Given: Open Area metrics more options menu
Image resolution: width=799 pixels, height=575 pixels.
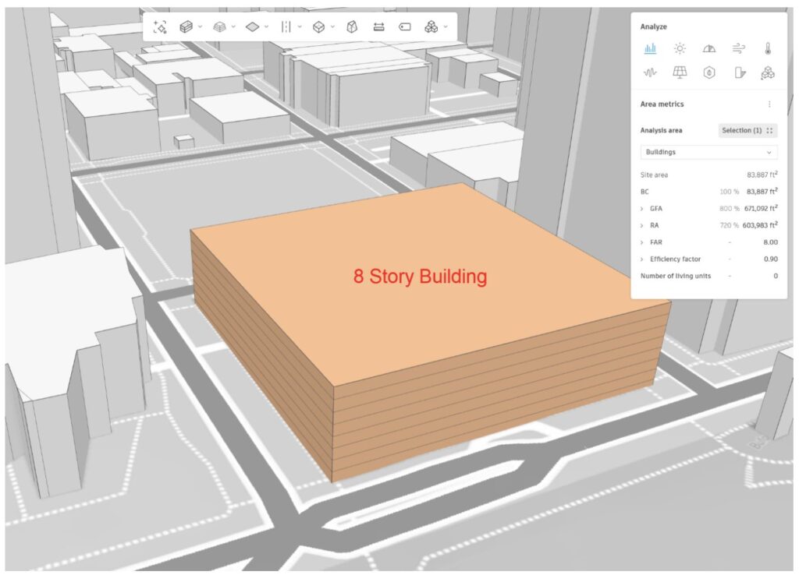Looking at the screenshot, I should (x=769, y=104).
